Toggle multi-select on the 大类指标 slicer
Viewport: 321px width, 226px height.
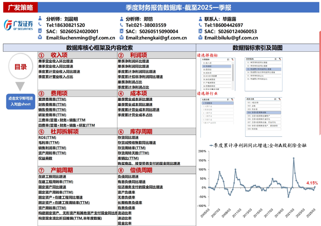[228, 59]
